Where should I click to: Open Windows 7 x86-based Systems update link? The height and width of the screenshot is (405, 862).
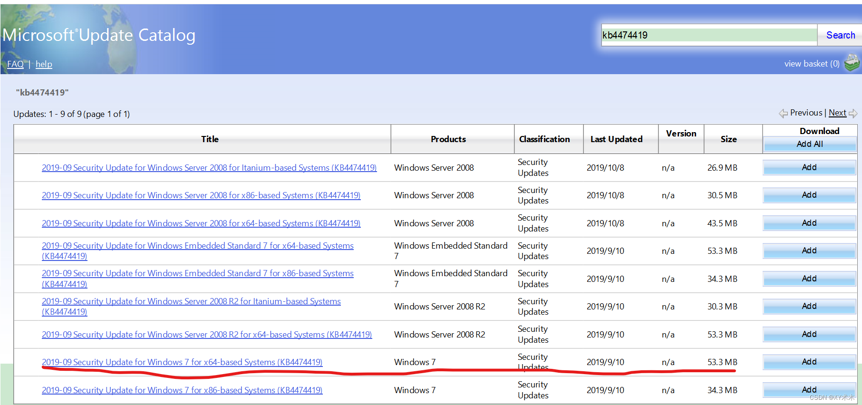tap(182, 390)
